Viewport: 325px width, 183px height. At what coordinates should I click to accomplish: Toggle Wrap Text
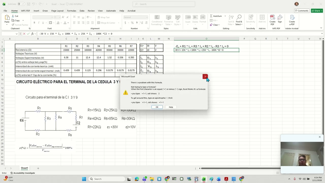104,17
